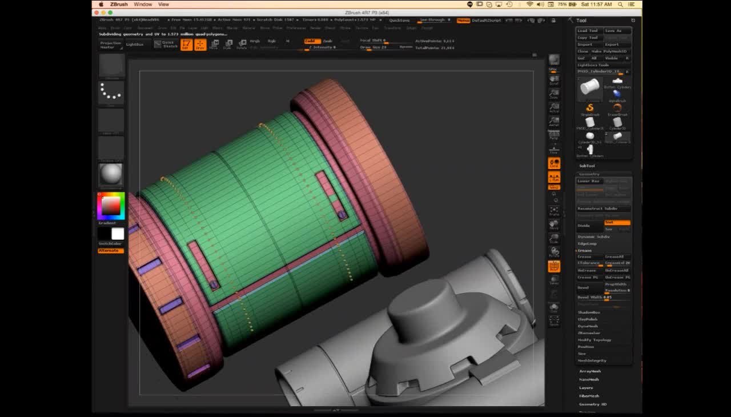Click the Copy Tool button
This screenshot has width=731, height=417.
[x=589, y=38]
